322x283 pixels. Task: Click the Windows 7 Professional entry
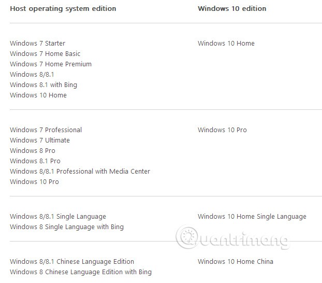[x=46, y=130]
